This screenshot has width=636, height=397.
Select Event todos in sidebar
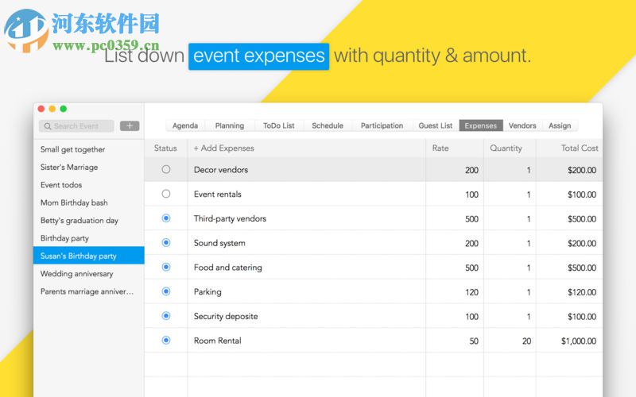pos(89,185)
